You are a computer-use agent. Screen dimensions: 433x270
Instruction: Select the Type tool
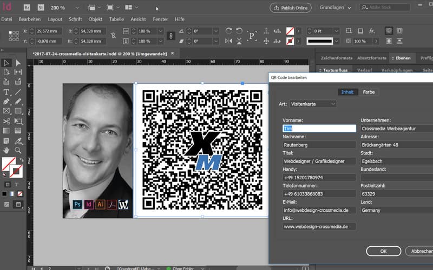pos(6,92)
